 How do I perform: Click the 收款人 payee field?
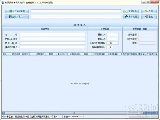tap(113, 39)
